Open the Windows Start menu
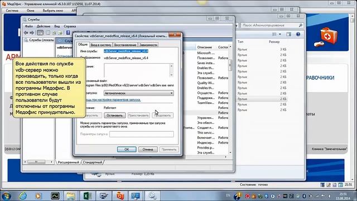Screen dimensions: 357x201 click(6, 196)
